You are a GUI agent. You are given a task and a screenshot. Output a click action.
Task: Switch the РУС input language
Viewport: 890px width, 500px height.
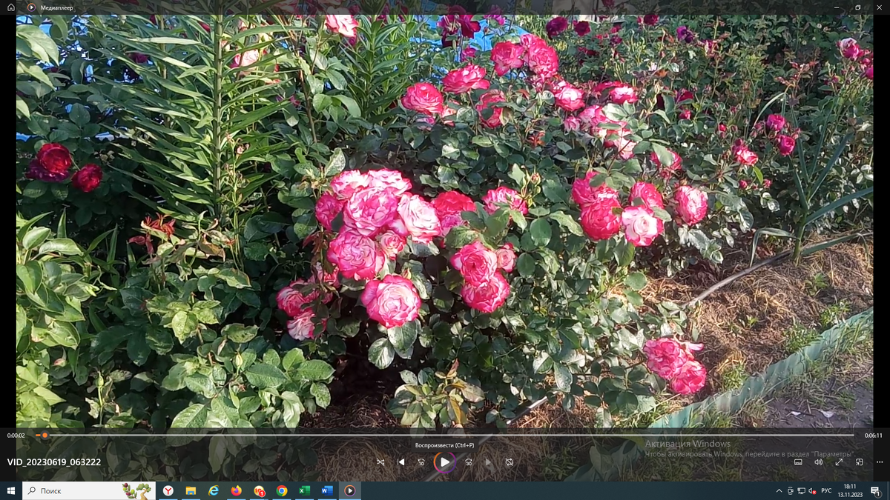pos(826,491)
